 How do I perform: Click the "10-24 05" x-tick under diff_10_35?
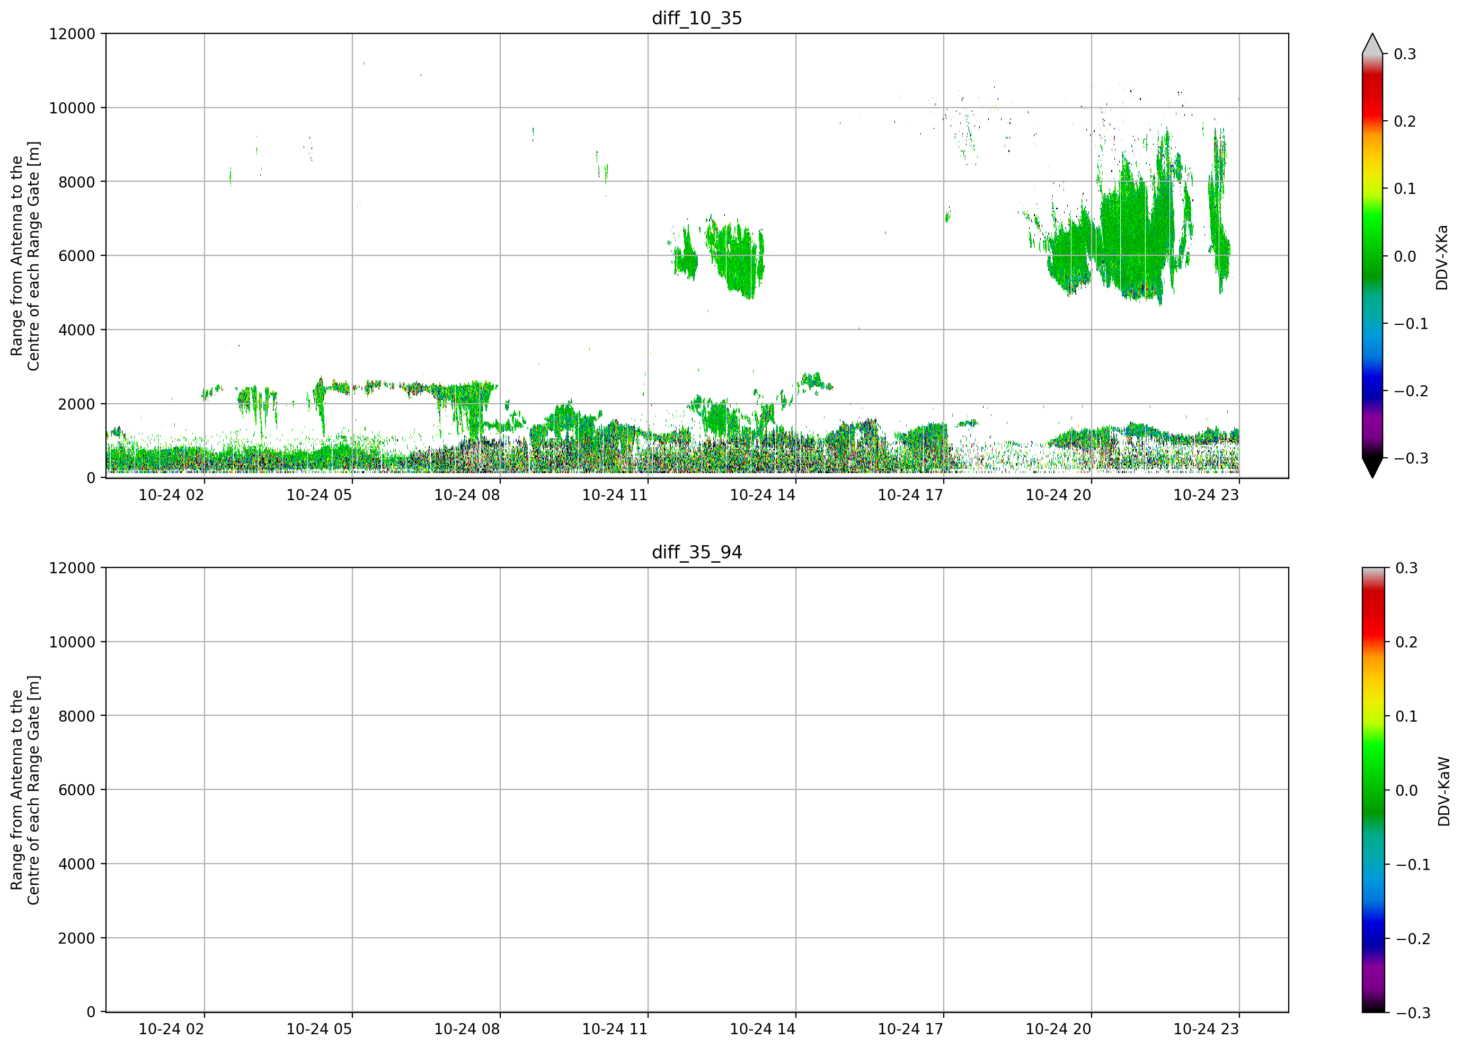pos(319,495)
